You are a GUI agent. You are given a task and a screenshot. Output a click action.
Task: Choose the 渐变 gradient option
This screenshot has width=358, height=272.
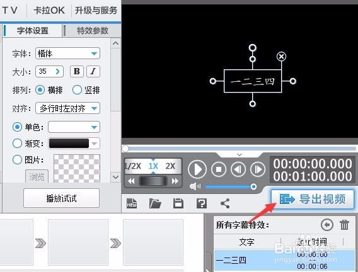click(x=17, y=144)
